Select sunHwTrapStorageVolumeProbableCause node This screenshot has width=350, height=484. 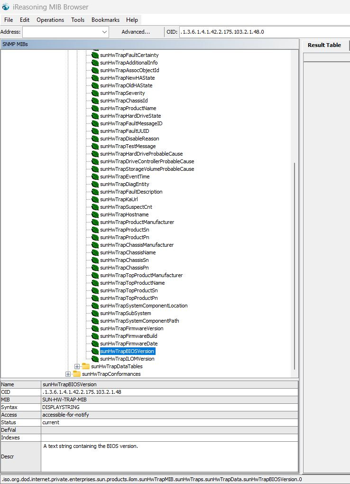[147, 169]
